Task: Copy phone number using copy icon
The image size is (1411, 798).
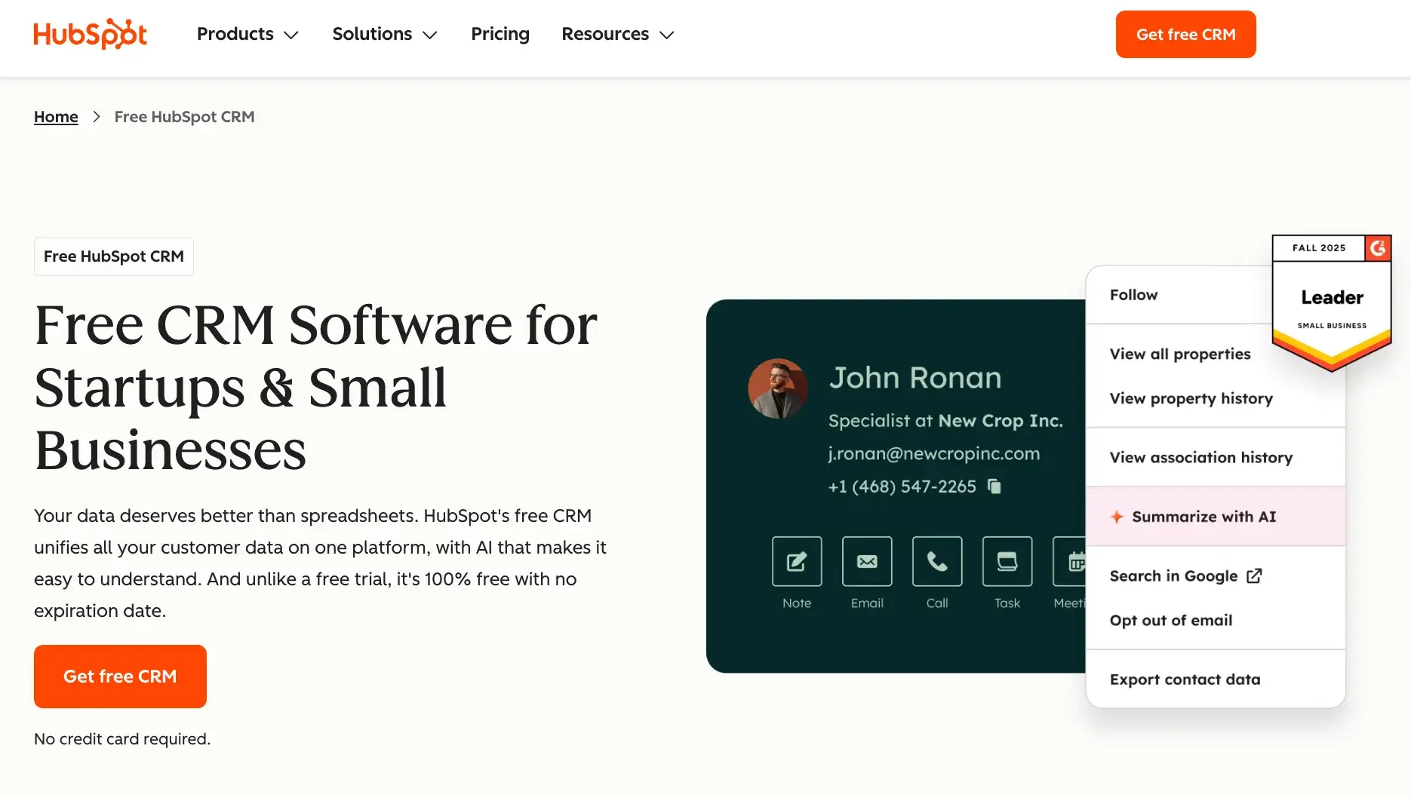Action: click(994, 486)
